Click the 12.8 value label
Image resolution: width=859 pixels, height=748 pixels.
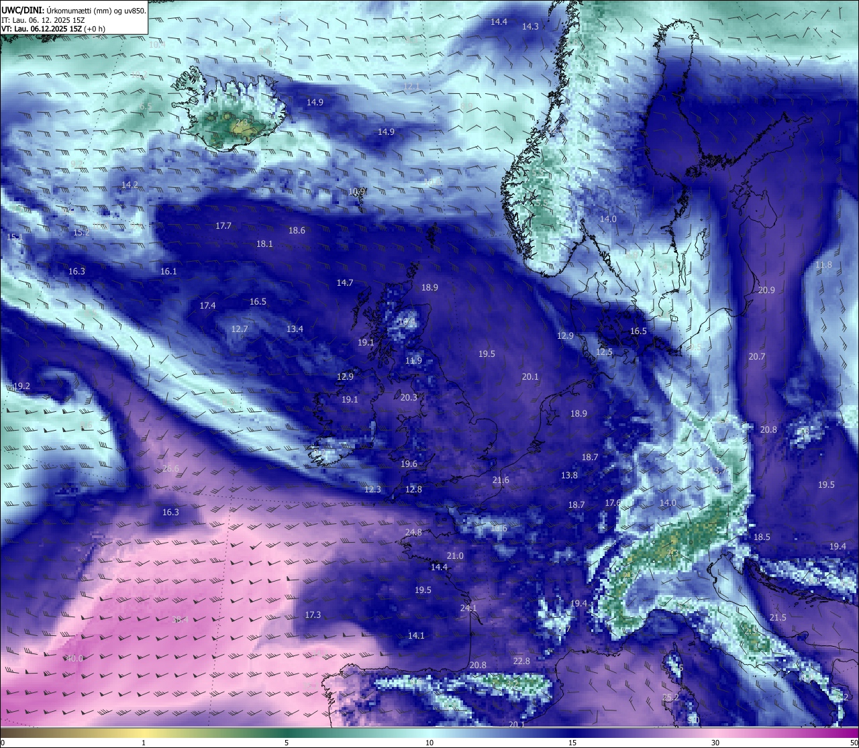pos(413,489)
